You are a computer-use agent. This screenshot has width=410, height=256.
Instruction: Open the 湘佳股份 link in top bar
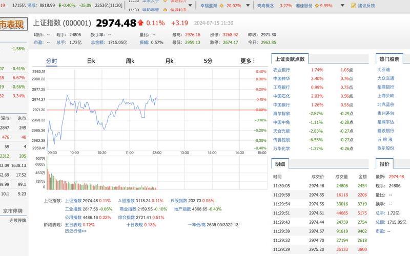pyautogui.click(x=304, y=6)
